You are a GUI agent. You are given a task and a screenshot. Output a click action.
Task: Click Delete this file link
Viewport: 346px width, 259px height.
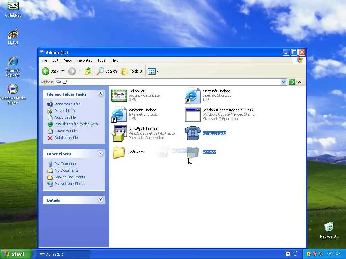pos(66,138)
